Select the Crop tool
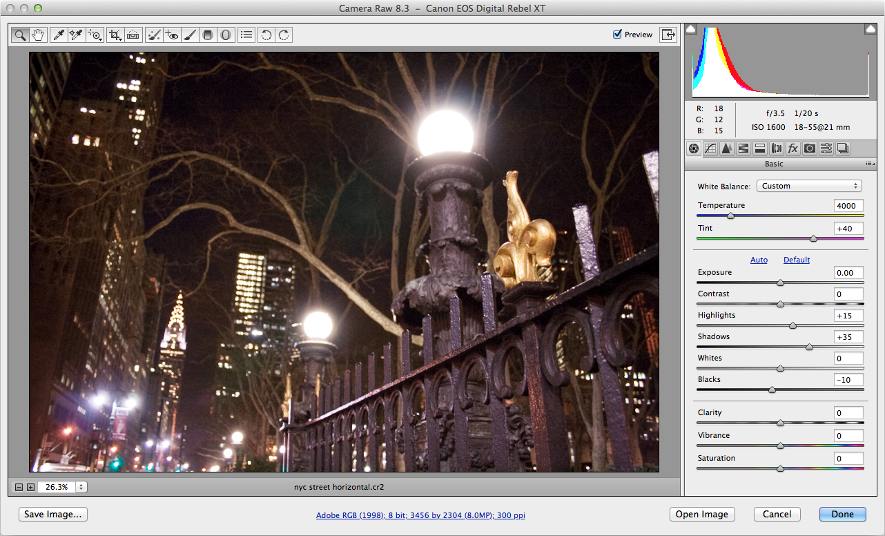885x536 pixels. [115, 35]
